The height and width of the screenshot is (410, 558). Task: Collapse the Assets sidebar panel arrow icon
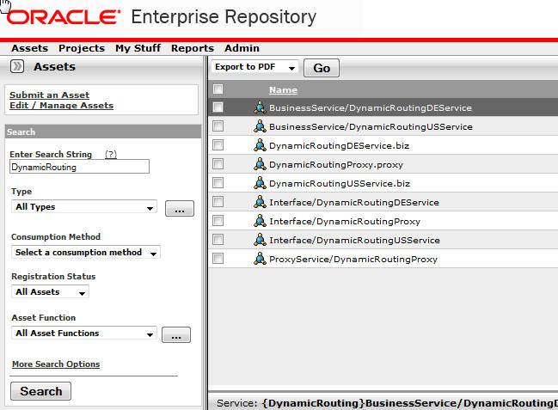(x=16, y=66)
